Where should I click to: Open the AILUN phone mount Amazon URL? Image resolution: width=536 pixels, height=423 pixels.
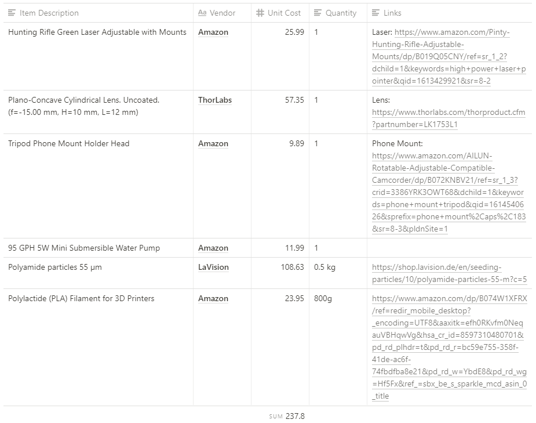[x=446, y=192]
